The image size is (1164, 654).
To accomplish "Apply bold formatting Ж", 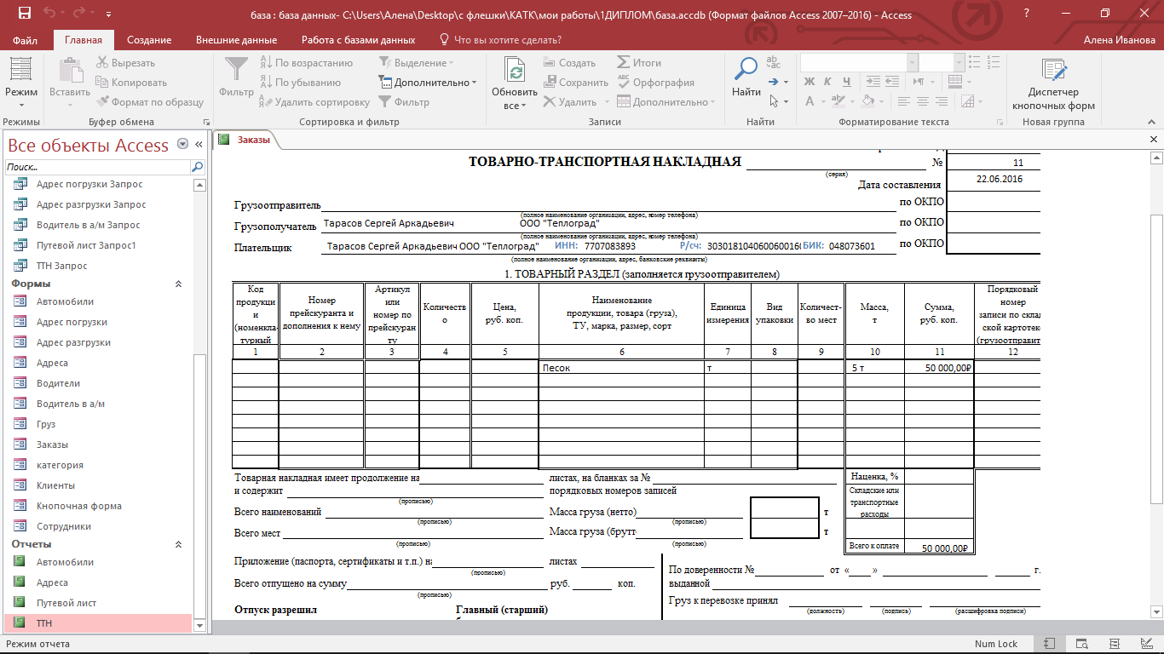I will click(x=810, y=82).
